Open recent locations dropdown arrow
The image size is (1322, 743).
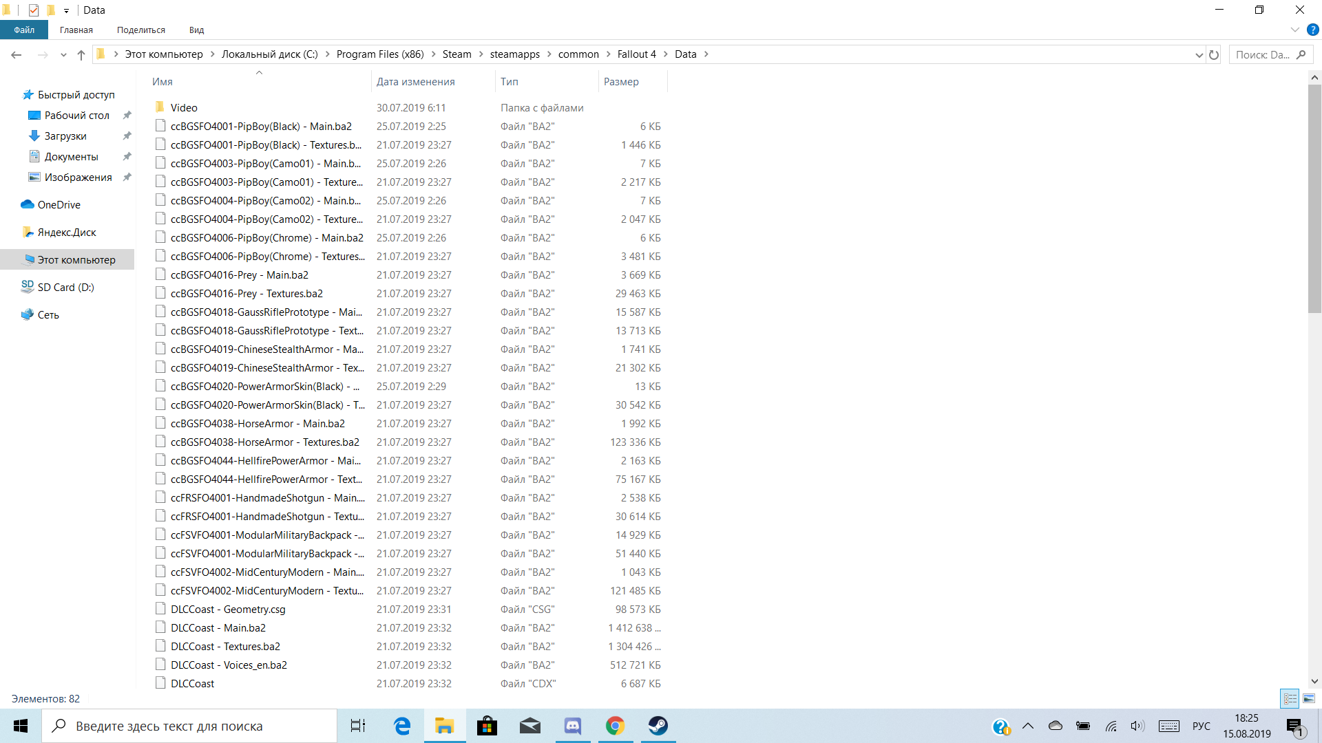coord(63,54)
